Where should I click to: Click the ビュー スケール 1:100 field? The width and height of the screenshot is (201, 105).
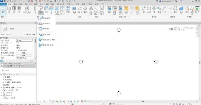coord(24,40)
